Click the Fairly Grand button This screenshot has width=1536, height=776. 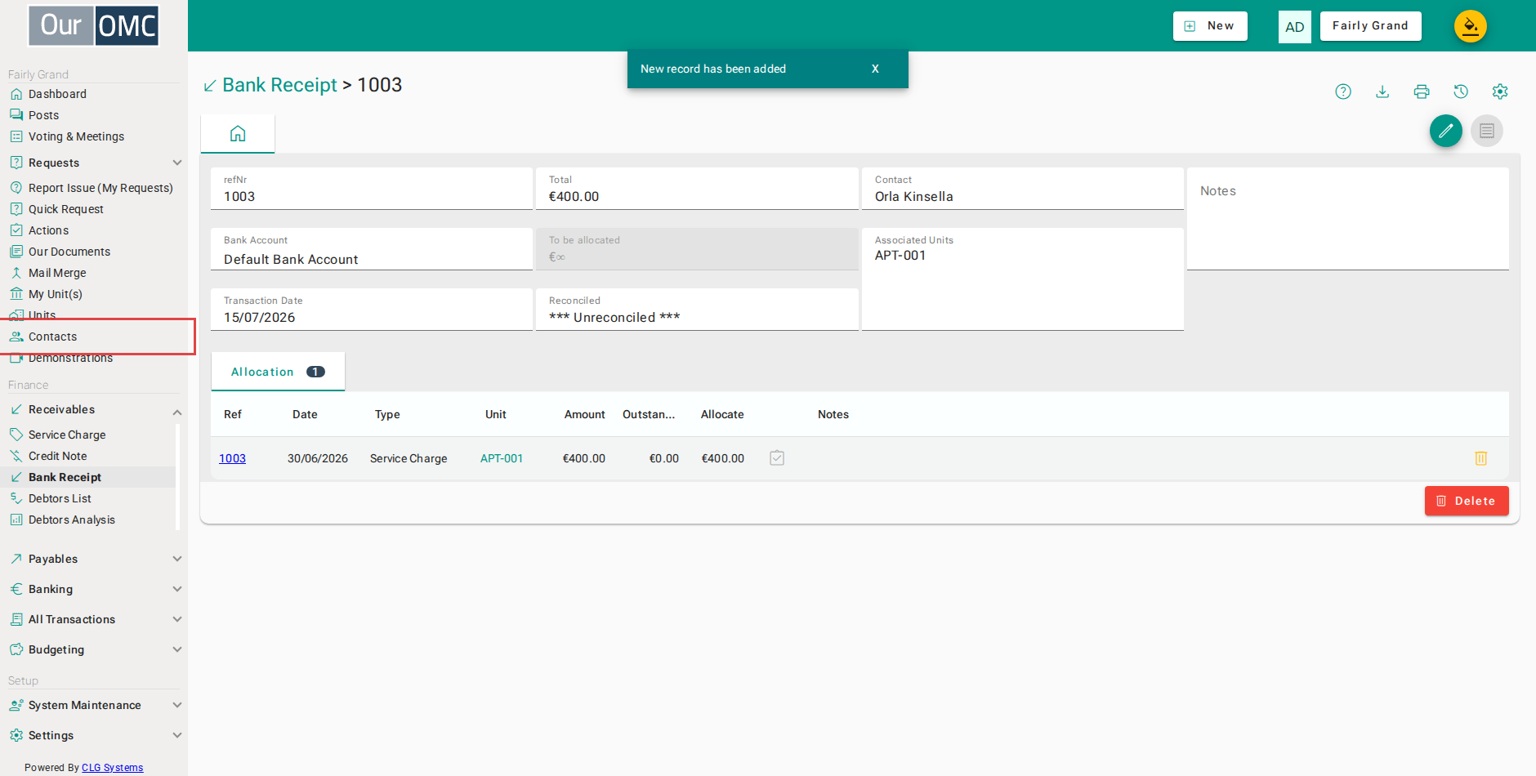1370,26
